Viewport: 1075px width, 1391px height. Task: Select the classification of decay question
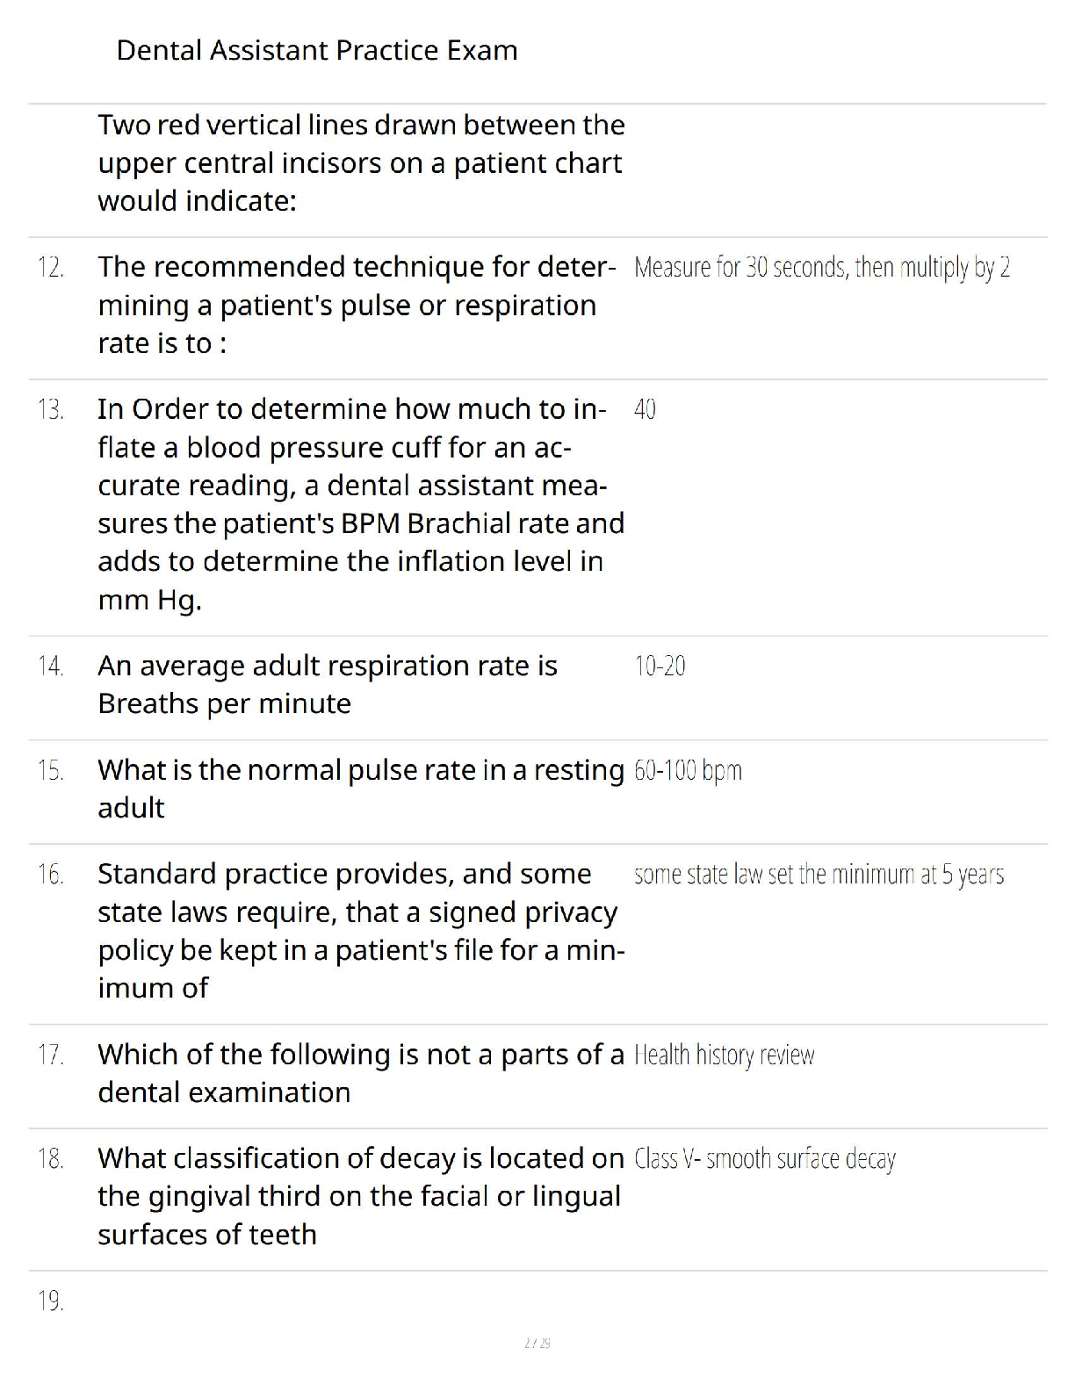click(x=361, y=1196)
